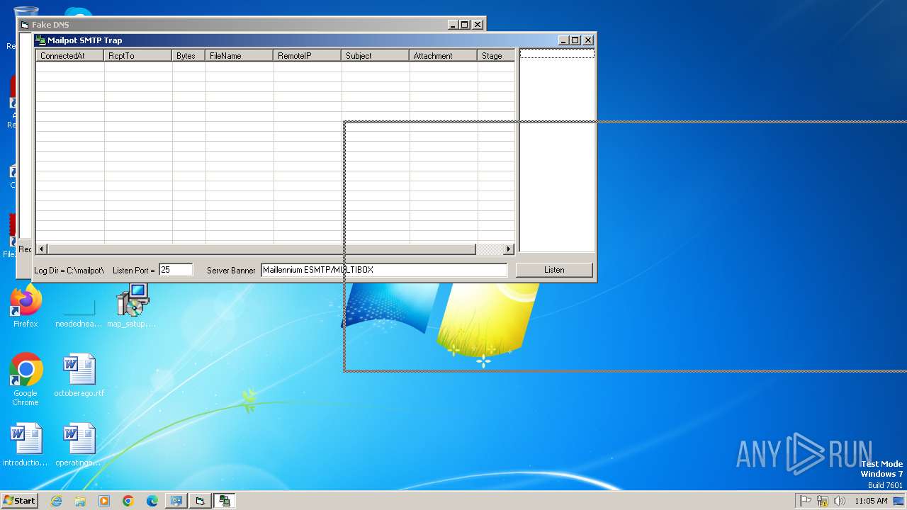Click the network tray icon

tap(823, 501)
